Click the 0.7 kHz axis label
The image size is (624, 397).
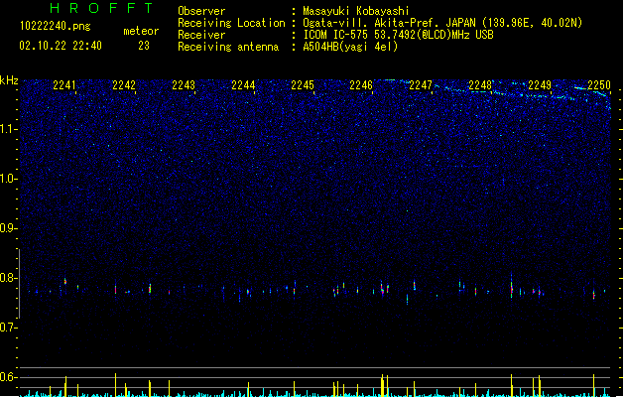(8, 328)
